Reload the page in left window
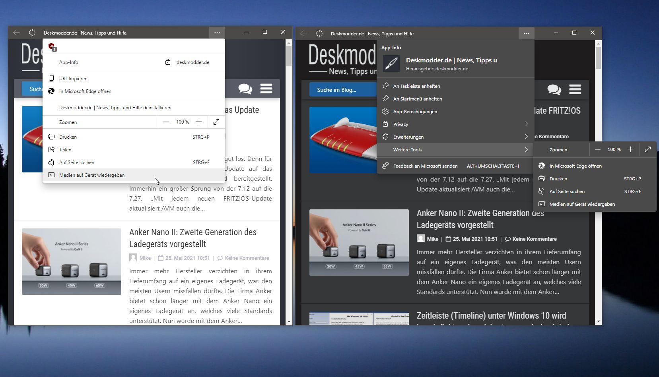The width and height of the screenshot is (659, 377). 32,33
